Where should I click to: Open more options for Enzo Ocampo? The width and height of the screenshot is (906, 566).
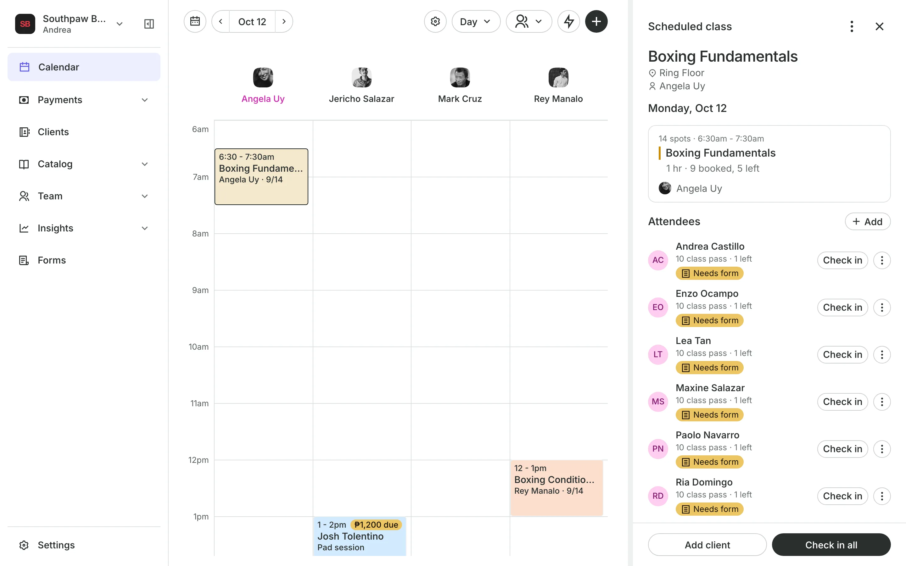coord(882,307)
